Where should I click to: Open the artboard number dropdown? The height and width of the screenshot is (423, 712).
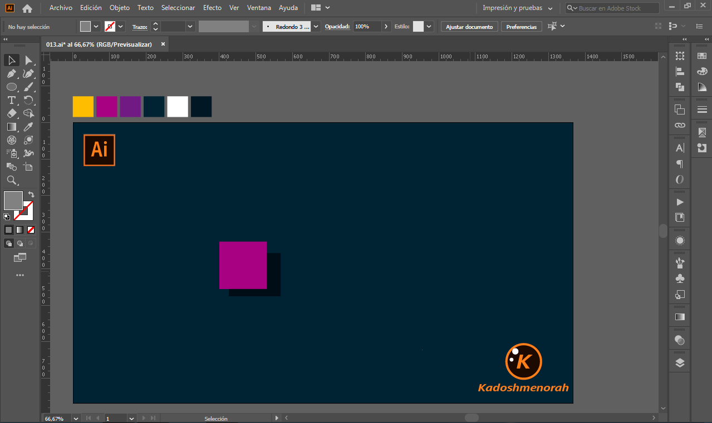132,418
